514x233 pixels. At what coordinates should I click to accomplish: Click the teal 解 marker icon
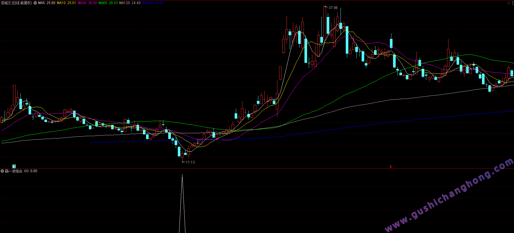point(14,166)
